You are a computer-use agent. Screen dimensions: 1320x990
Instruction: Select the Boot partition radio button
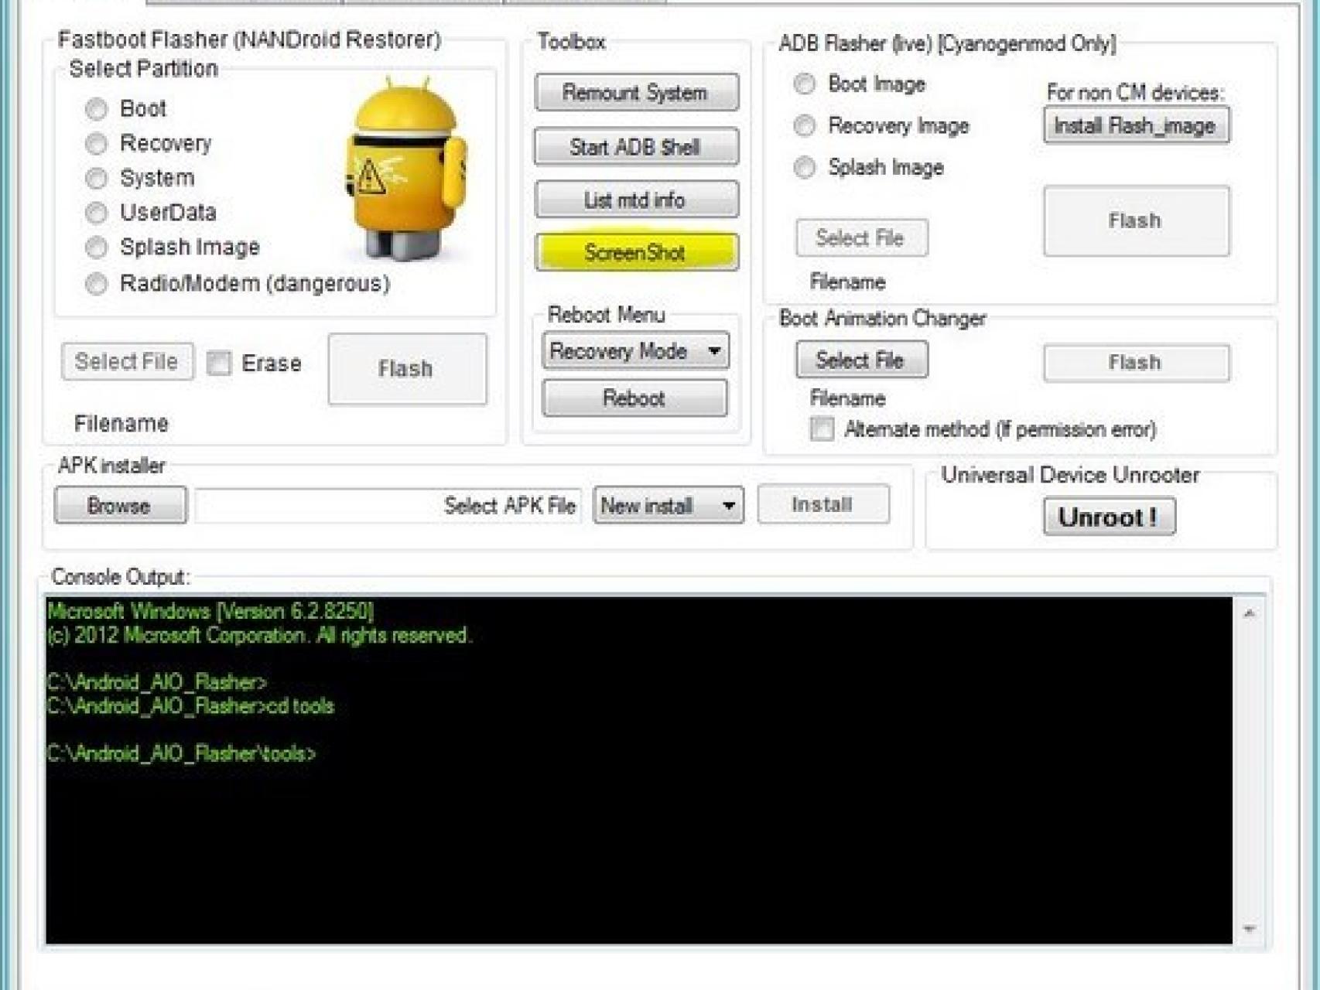[97, 109]
